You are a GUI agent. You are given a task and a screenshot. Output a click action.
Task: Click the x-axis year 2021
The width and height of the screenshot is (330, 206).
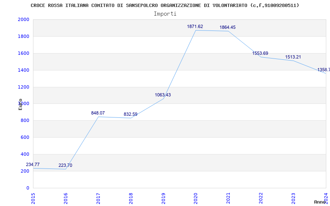229,199
